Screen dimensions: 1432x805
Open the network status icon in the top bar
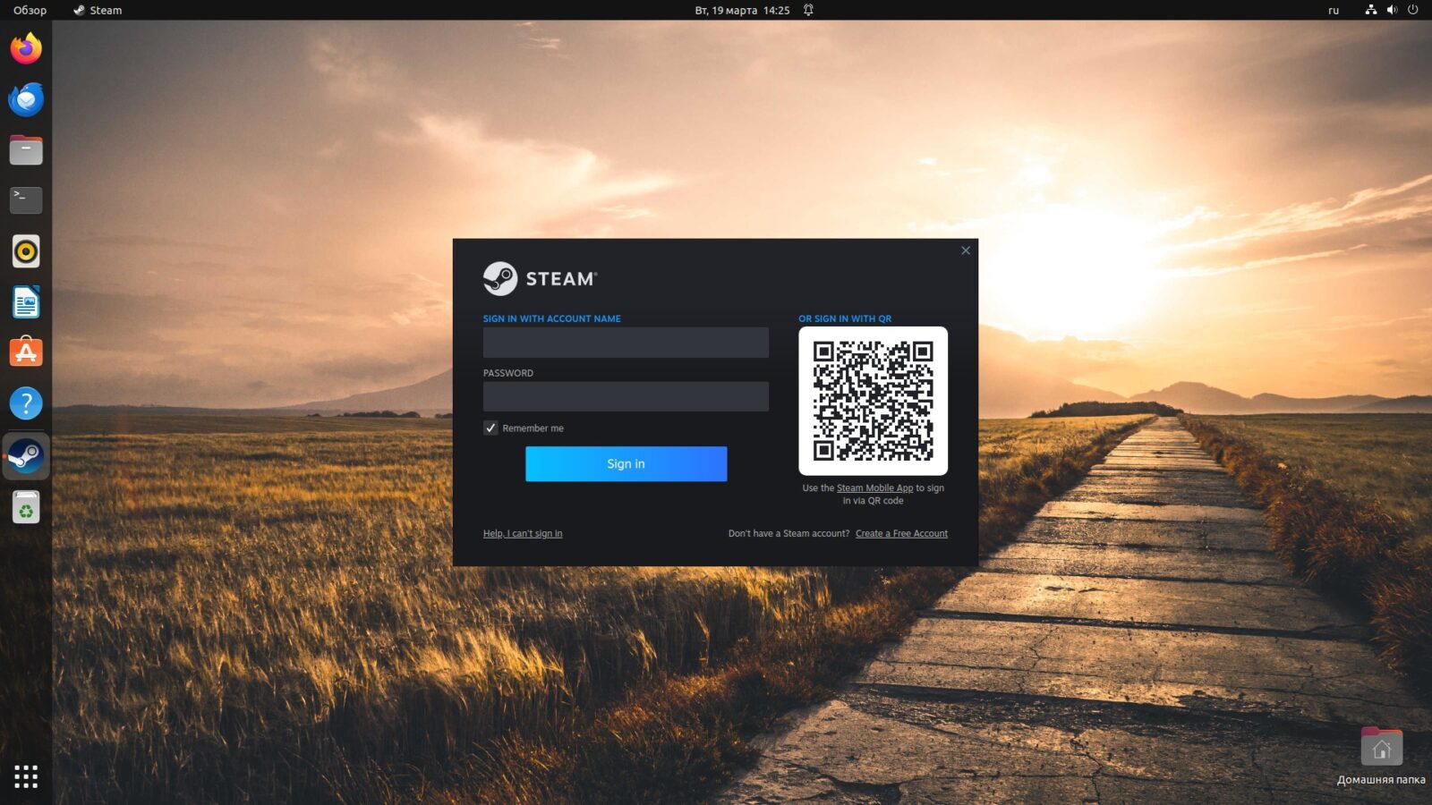point(1370,10)
